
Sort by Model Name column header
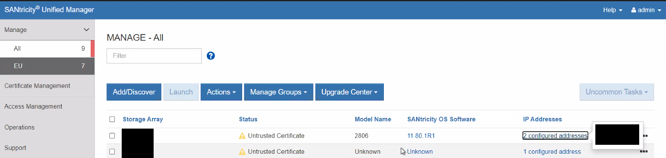tap(373, 119)
